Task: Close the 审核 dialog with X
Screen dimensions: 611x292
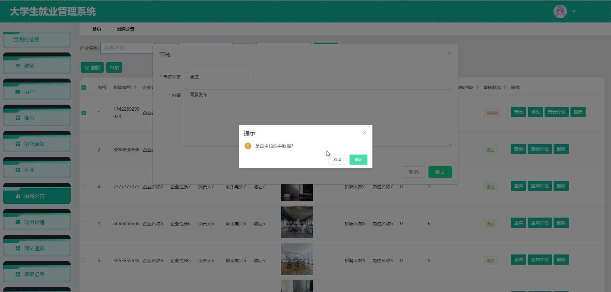Action: (449, 53)
